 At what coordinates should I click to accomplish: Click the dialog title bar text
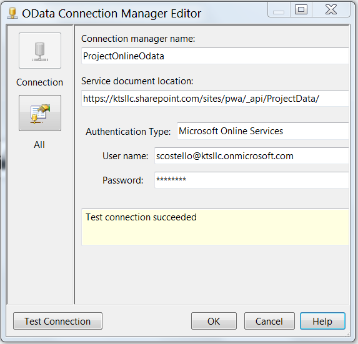click(111, 14)
